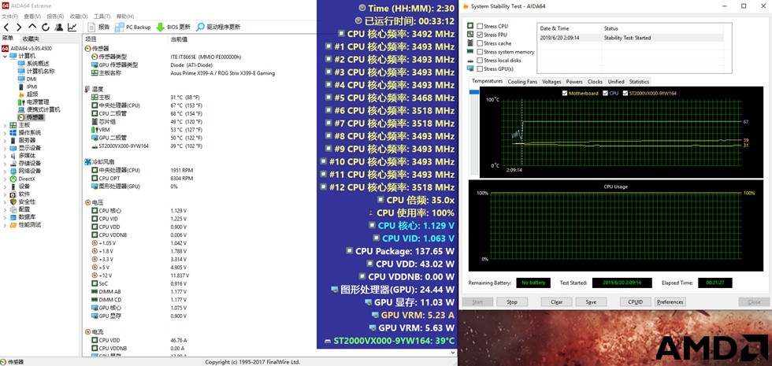
Task: Open CPUID from stability test window
Action: click(636, 302)
